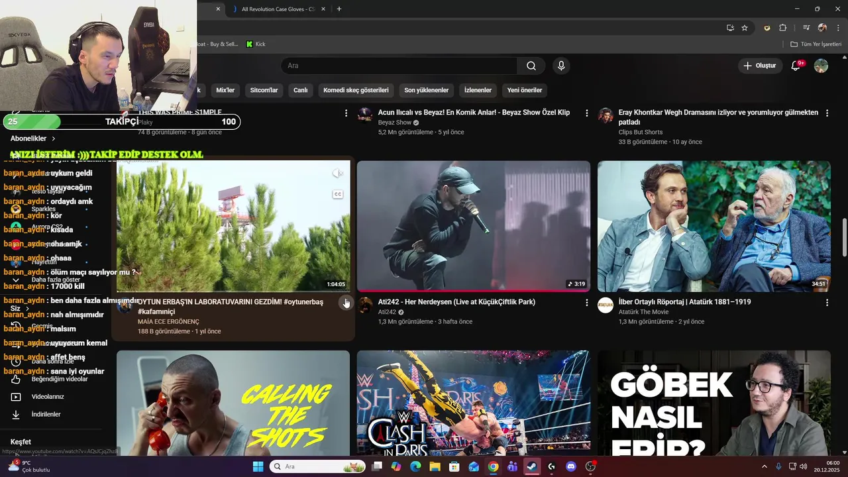The width and height of the screenshot is (848, 477).
Task: Open the Atatürk The Movie channel link
Action: coord(643,312)
